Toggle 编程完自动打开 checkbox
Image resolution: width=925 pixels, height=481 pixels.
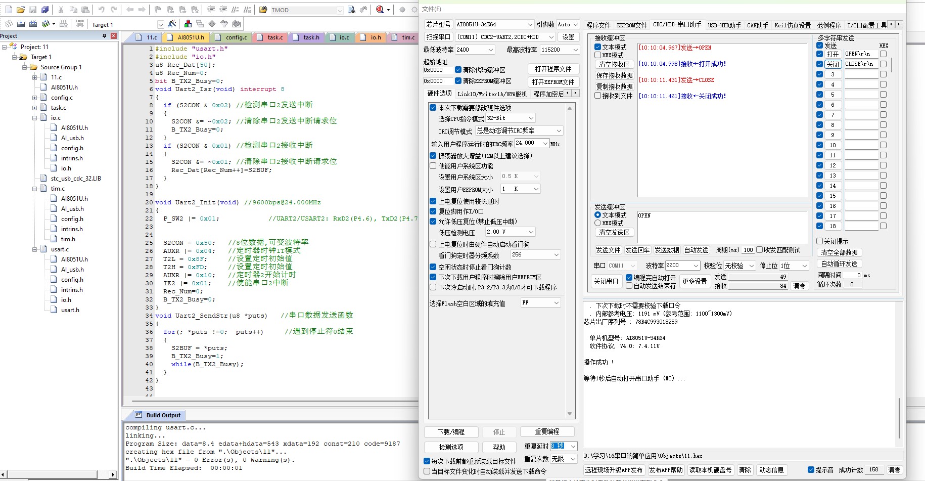coord(629,278)
